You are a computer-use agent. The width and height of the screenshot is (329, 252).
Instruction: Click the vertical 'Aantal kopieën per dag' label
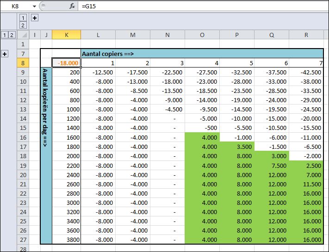point(46,156)
